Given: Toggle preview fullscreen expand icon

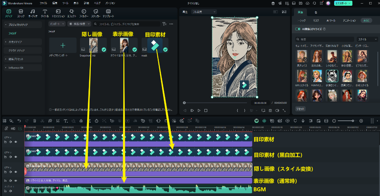Looking at the screenshot, I should (284, 111).
